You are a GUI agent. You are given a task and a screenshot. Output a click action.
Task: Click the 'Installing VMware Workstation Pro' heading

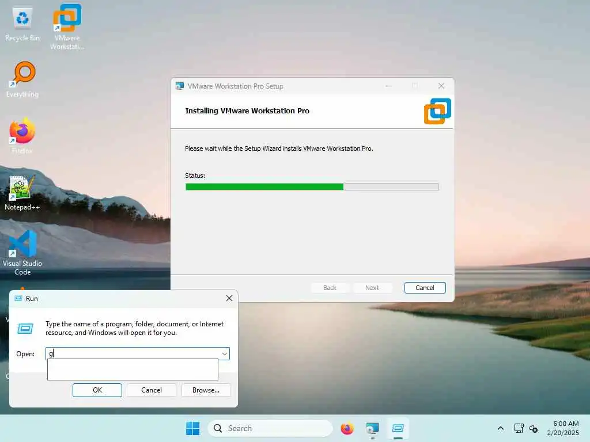247,111
